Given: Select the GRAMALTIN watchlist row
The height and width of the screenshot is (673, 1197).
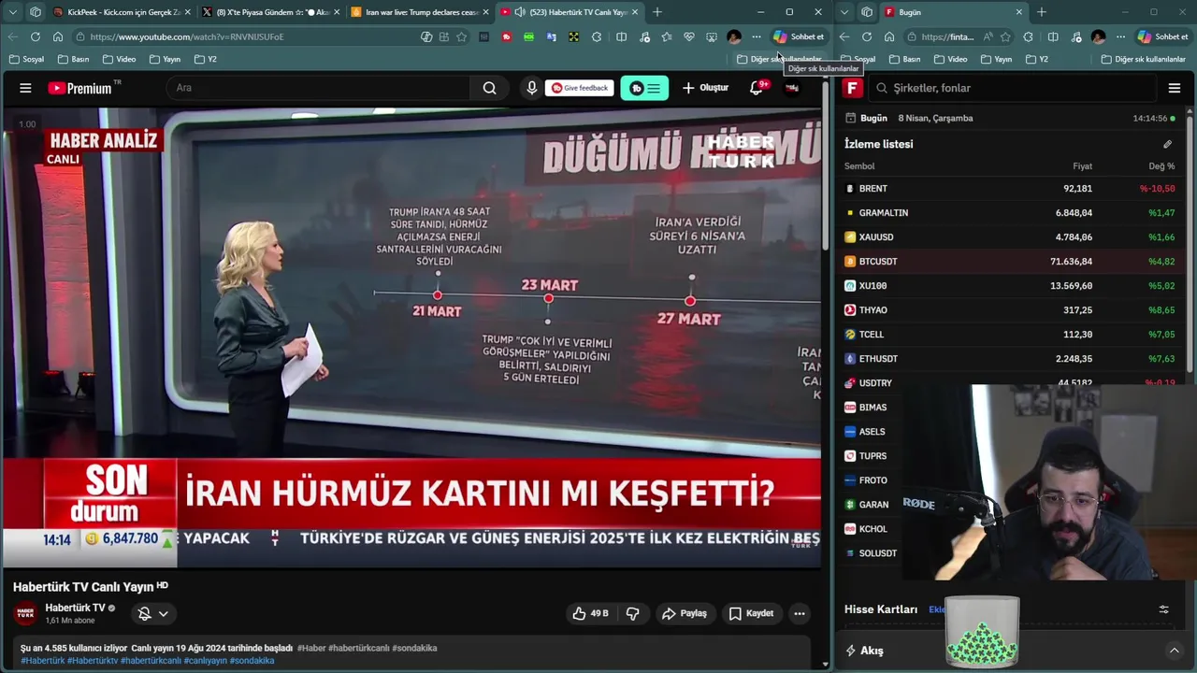Looking at the screenshot, I should (x=1010, y=212).
